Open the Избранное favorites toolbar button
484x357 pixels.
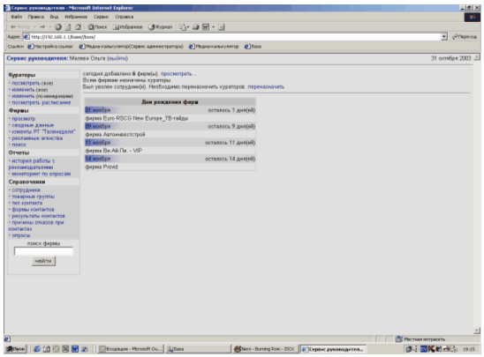[x=128, y=27]
